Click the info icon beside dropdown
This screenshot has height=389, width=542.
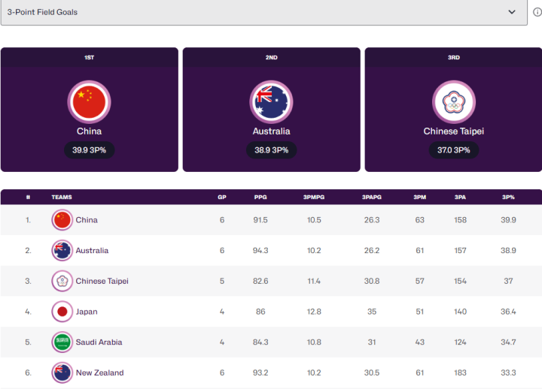click(x=537, y=12)
